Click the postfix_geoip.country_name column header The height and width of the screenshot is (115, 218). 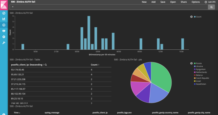[x=165, y=113]
